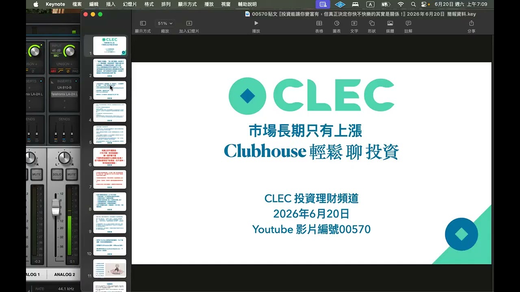Open the 格式 menu
This screenshot has width=520, height=292.
point(149,4)
